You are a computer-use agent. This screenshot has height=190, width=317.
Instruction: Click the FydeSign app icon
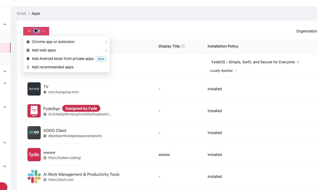click(34, 111)
